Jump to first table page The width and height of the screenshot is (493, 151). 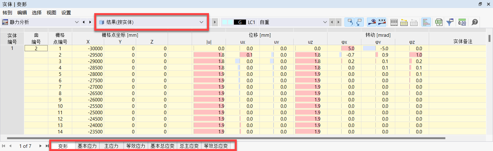pos(4,146)
